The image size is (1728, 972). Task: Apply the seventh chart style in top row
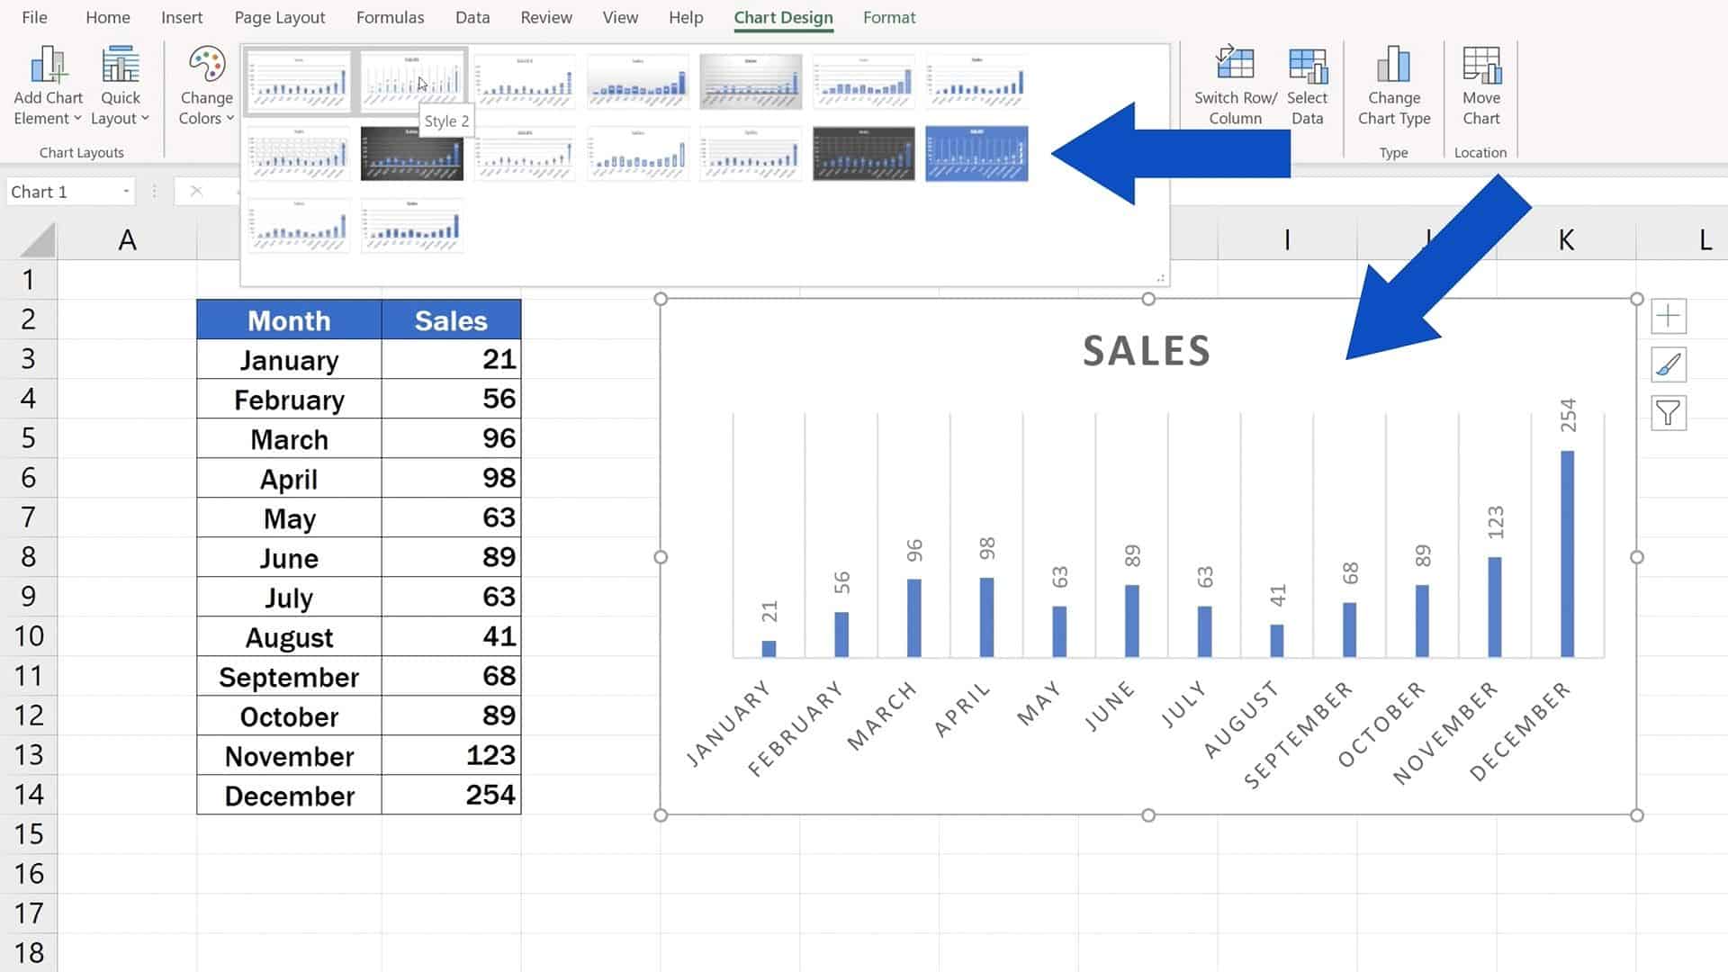click(x=976, y=80)
